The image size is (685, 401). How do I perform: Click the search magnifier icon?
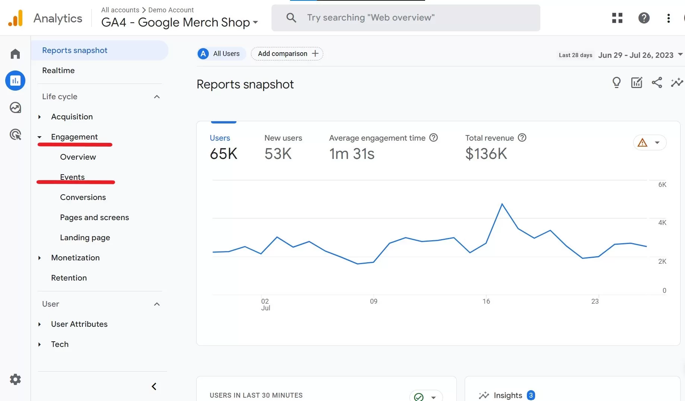pyautogui.click(x=291, y=18)
